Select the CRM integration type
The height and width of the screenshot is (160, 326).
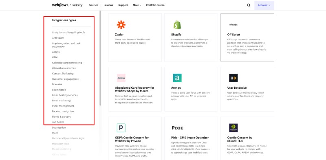pyautogui.click(x=55, y=57)
